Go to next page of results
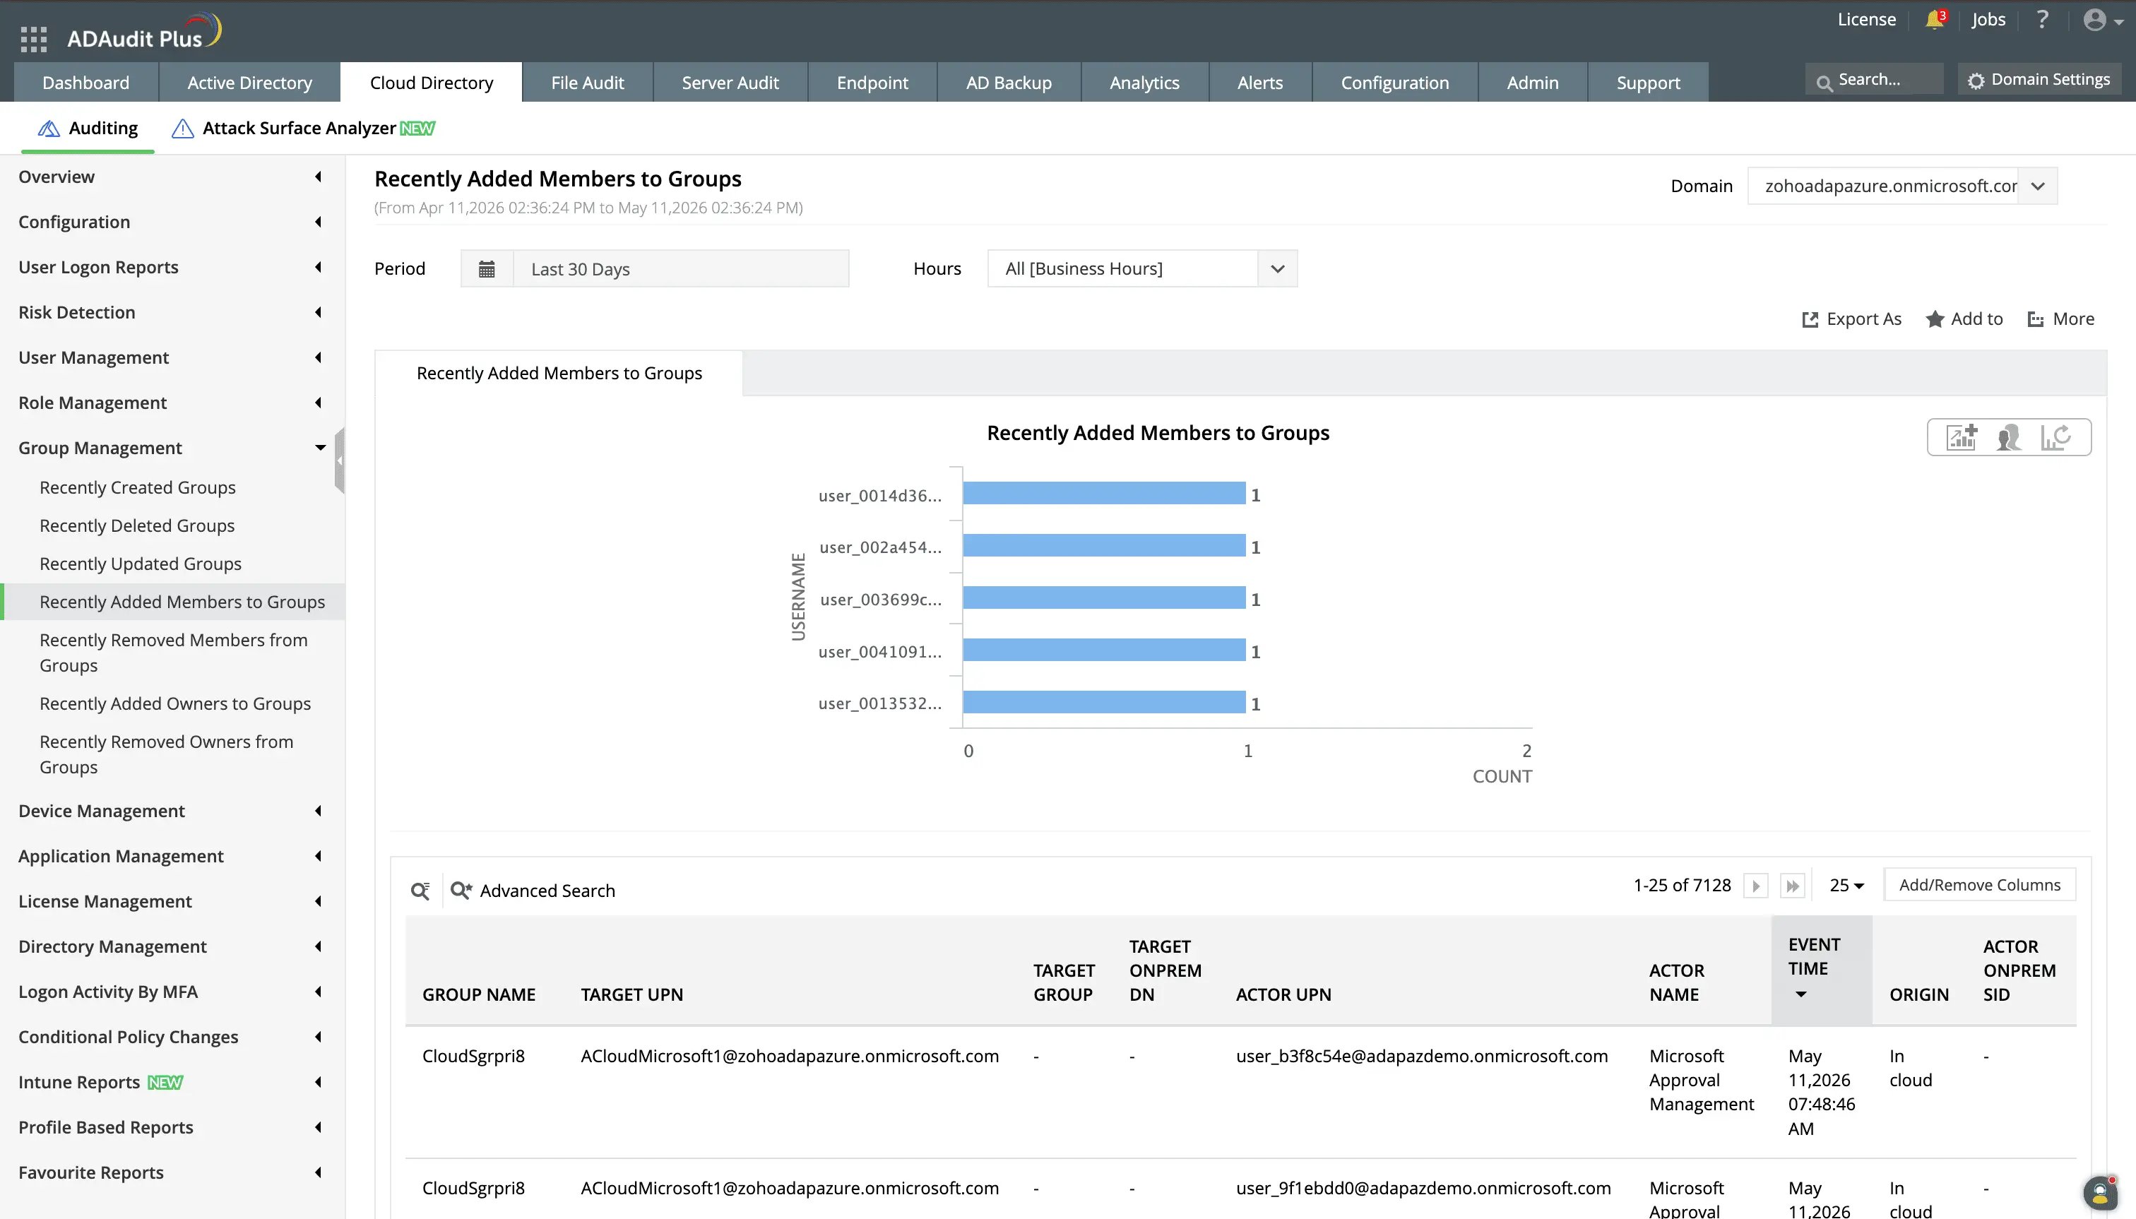The width and height of the screenshot is (2136, 1219). coord(1756,886)
